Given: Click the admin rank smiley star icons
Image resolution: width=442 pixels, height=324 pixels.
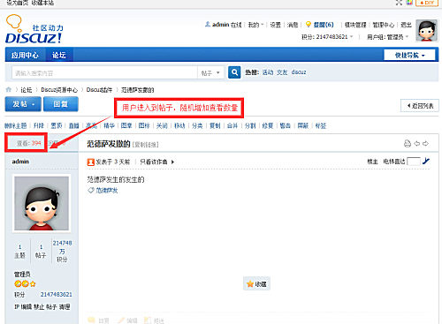Looking at the screenshot, I should click(x=25, y=284).
